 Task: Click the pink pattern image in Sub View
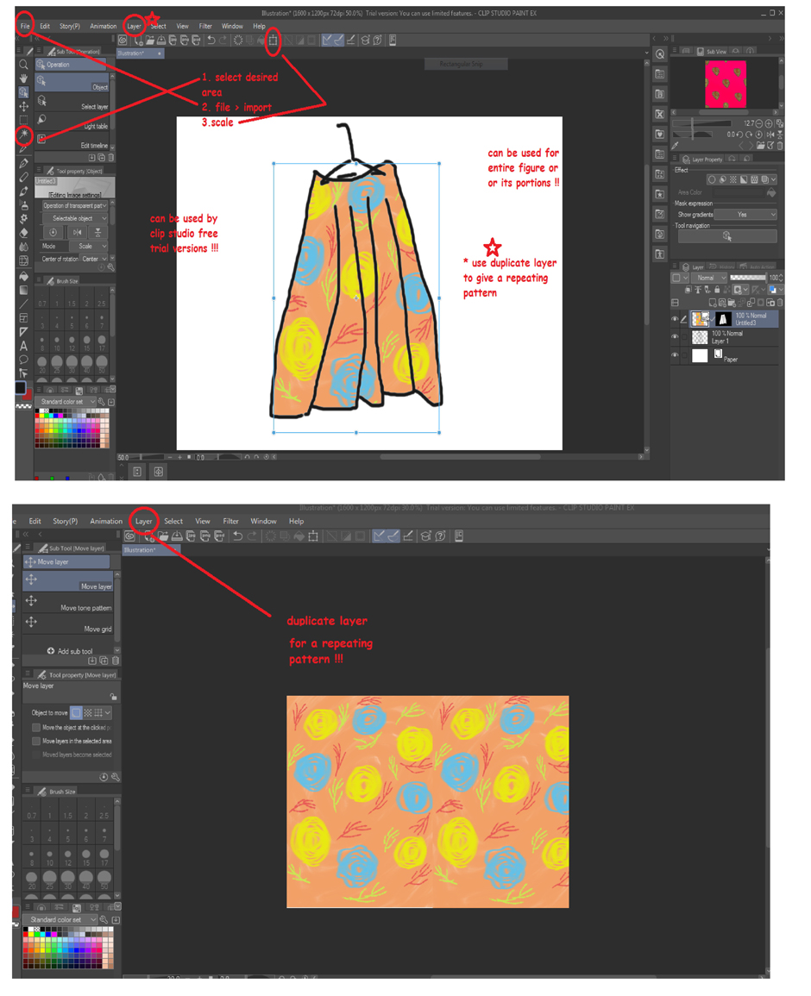[726, 84]
